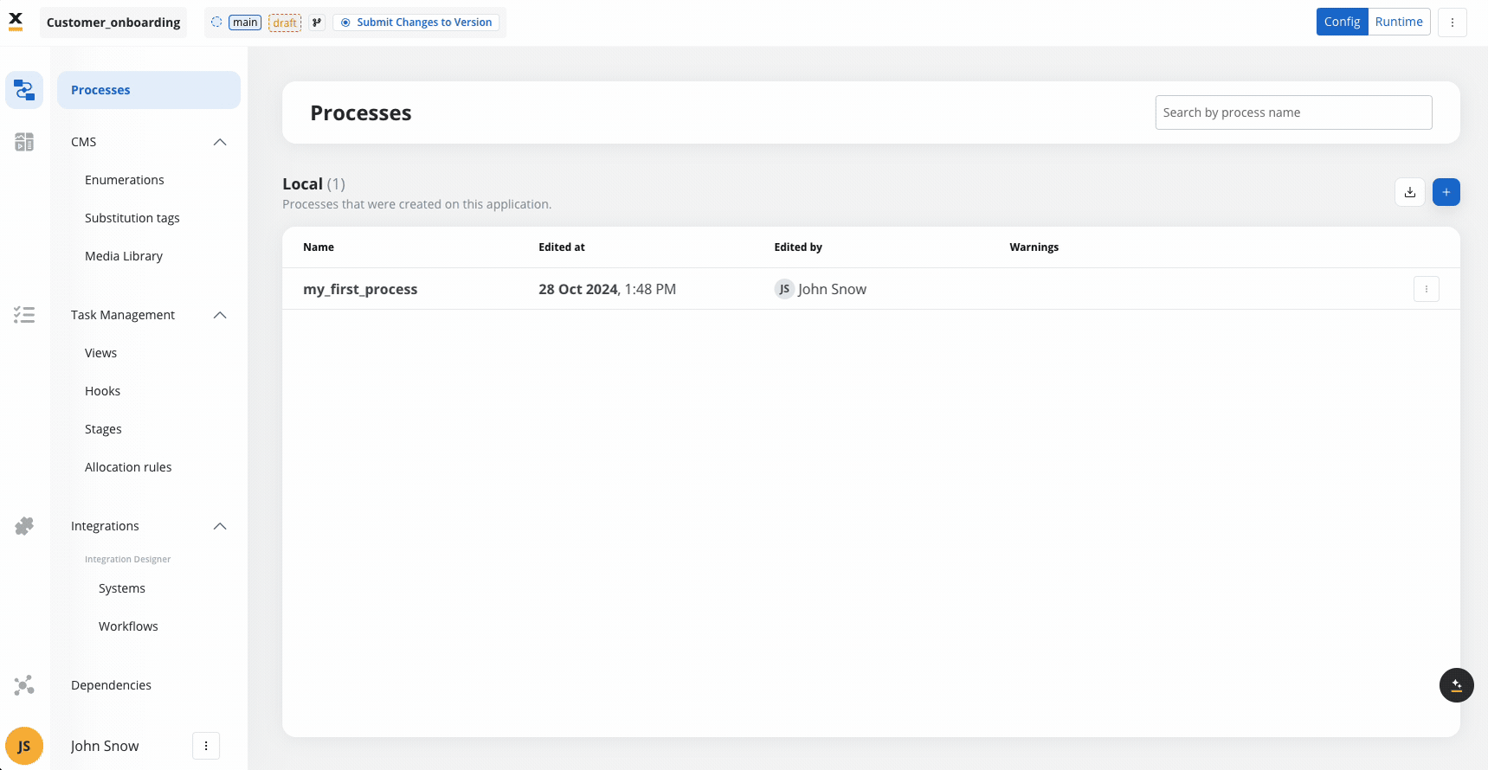
Task: Open Allocation rules
Action: [x=128, y=467]
